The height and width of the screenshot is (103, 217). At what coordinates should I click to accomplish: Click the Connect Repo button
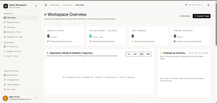[201, 16]
